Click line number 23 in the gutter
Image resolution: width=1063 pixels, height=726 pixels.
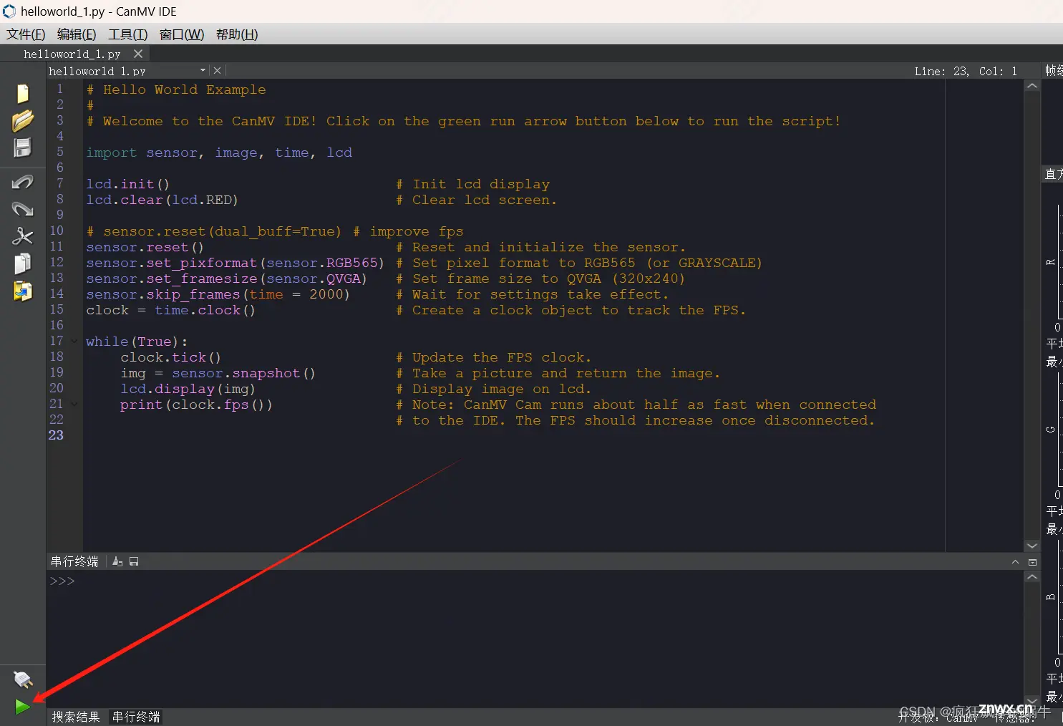(x=56, y=435)
